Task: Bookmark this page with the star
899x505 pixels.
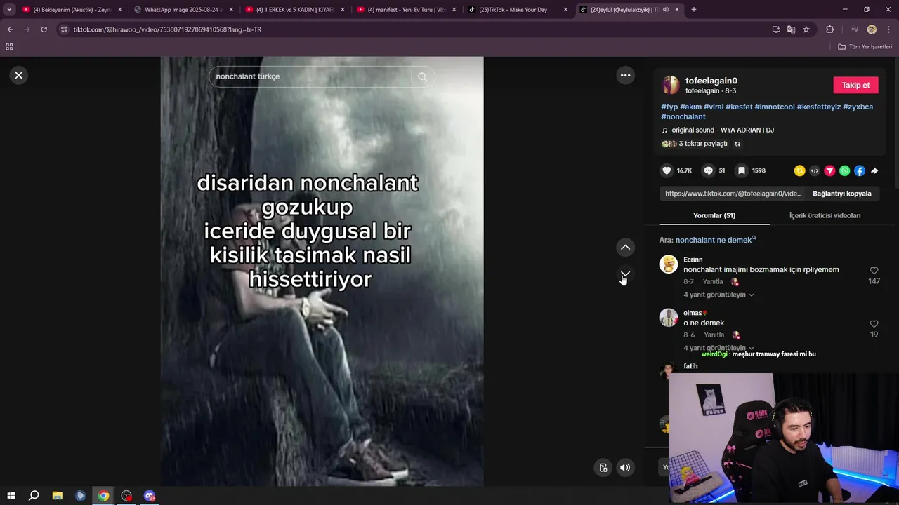Action: (806, 29)
